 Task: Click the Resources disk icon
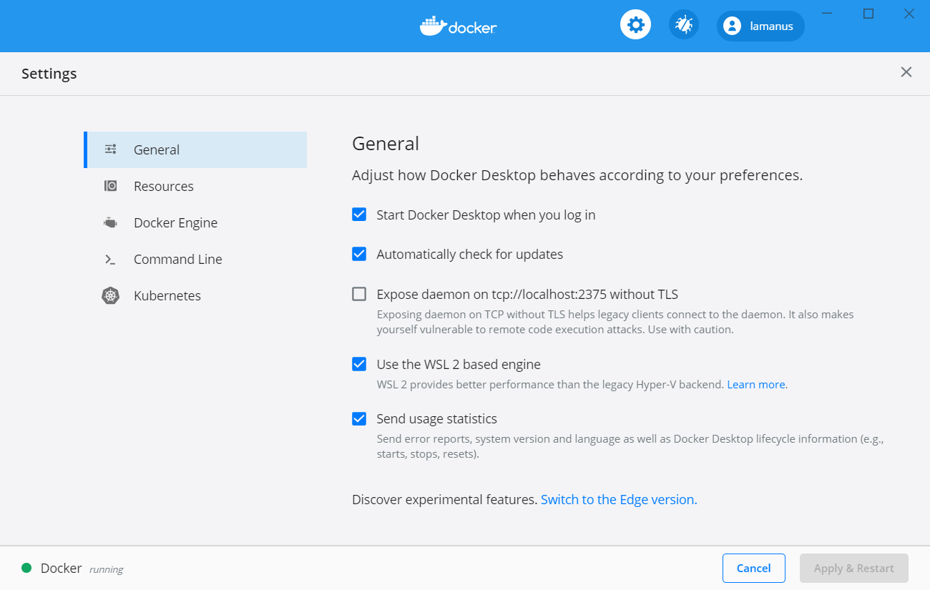point(110,186)
